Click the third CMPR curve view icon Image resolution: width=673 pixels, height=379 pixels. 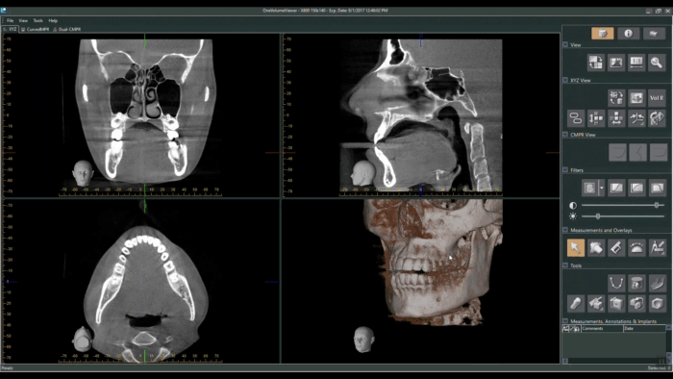pos(658,152)
